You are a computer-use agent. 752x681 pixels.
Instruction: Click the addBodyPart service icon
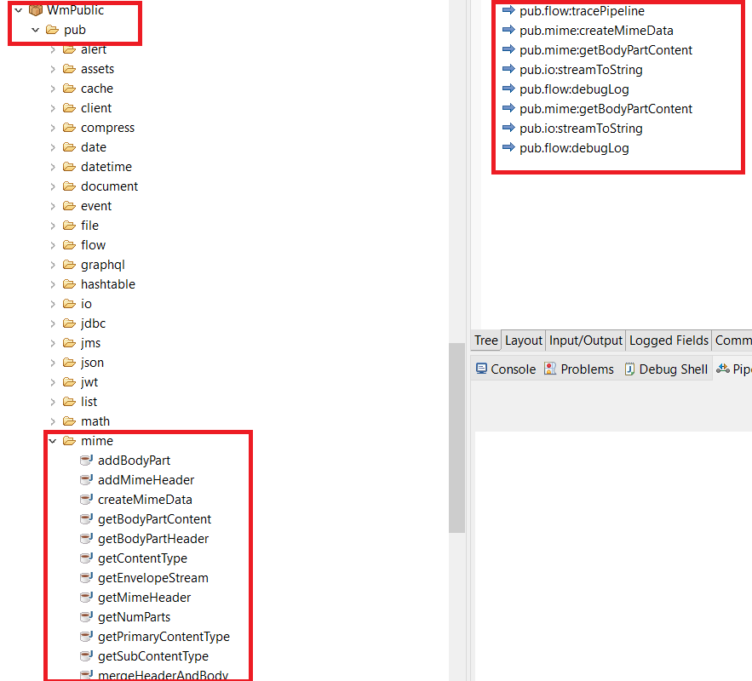86,461
